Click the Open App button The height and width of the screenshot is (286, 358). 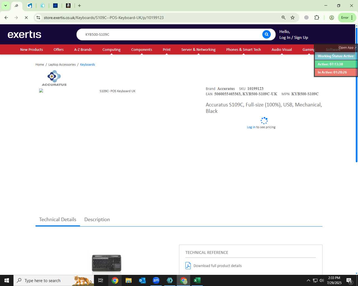[347, 47]
